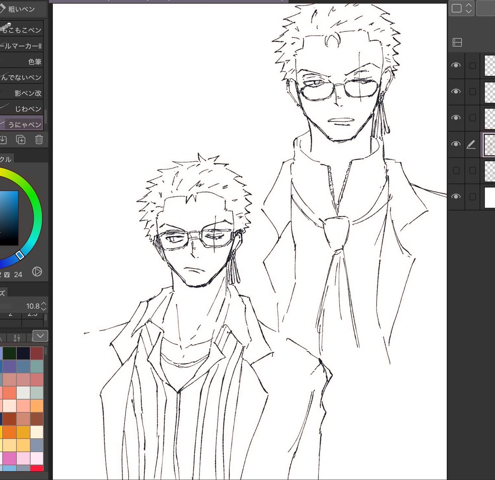The height and width of the screenshot is (480, 495).
Task: Check the second layer's selection box
Action: click(473, 92)
